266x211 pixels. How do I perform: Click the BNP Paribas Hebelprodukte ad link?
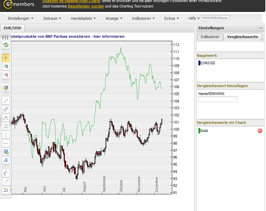tap(68, 36)
